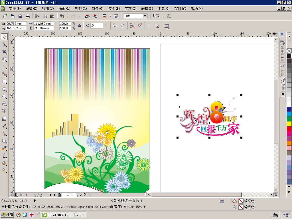
Task: Select the Shape edit tool
Action: [x=4, y=44]
